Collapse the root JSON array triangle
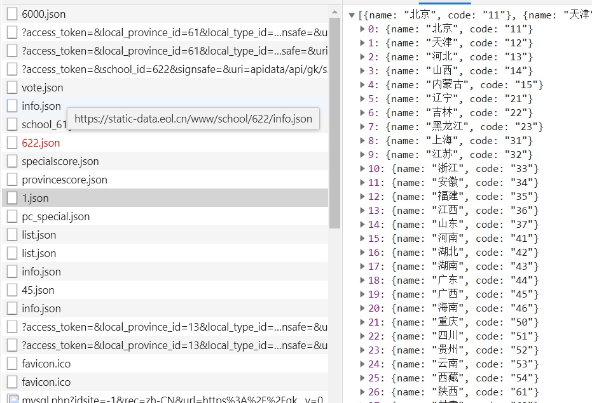The width and height of the screenshot is (592, 403). tap(352, 15)
